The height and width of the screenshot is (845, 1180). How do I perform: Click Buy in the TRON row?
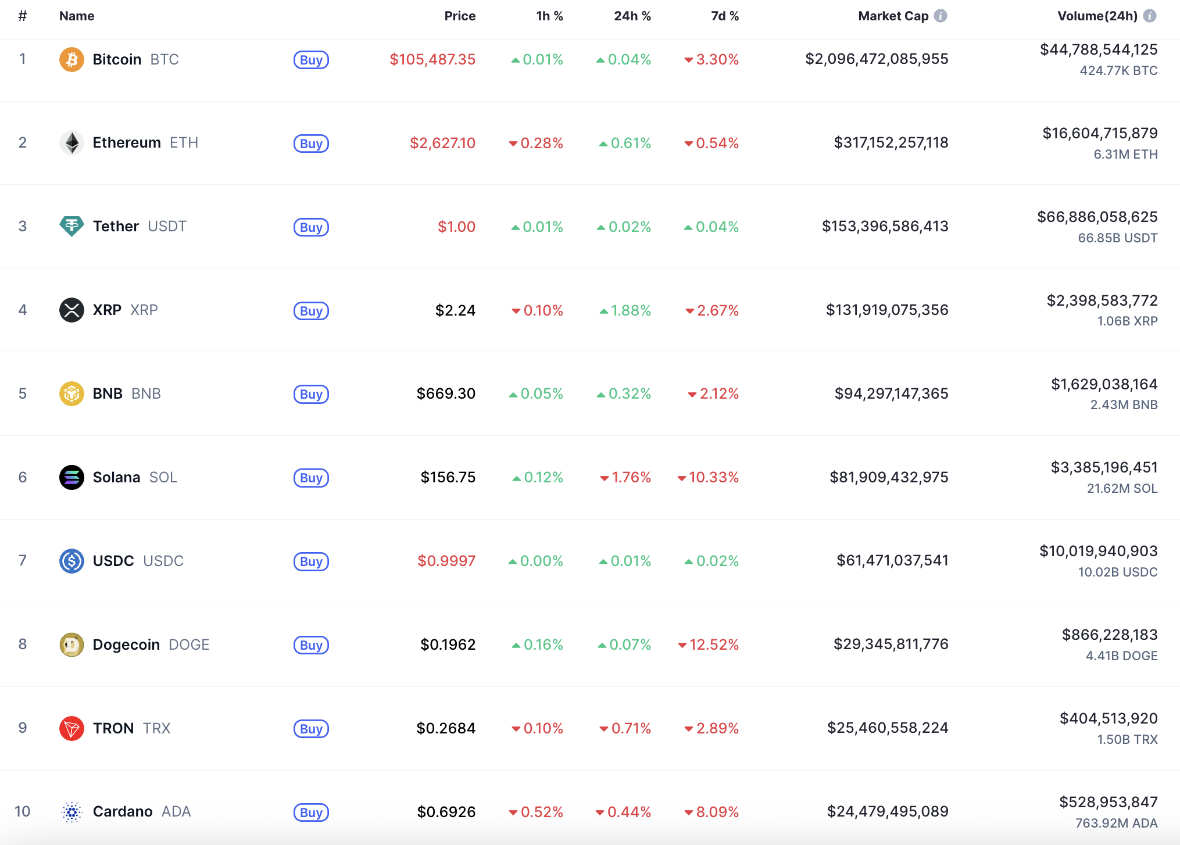(x=311, y=729)
